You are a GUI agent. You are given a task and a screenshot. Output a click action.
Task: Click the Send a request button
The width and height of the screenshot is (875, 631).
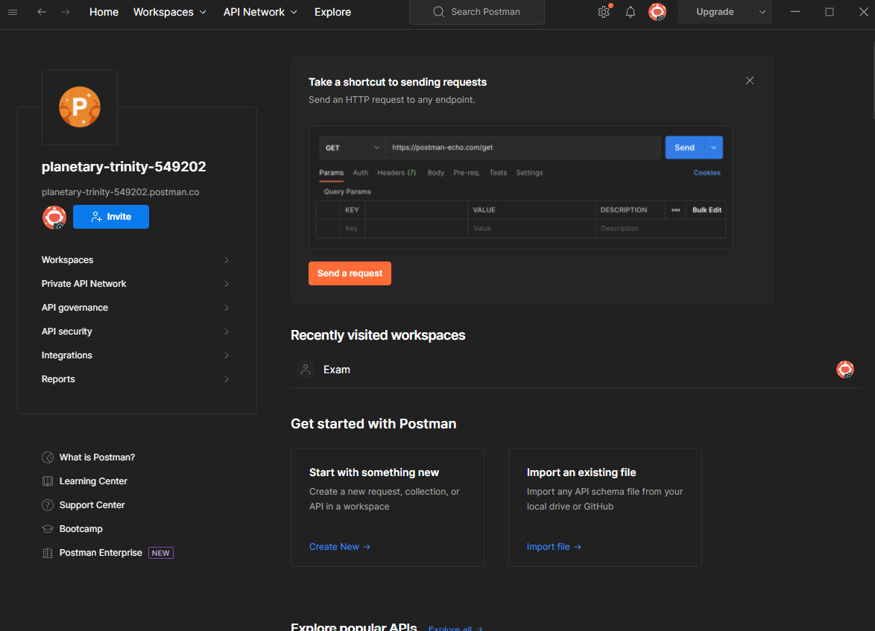[350, 273]
